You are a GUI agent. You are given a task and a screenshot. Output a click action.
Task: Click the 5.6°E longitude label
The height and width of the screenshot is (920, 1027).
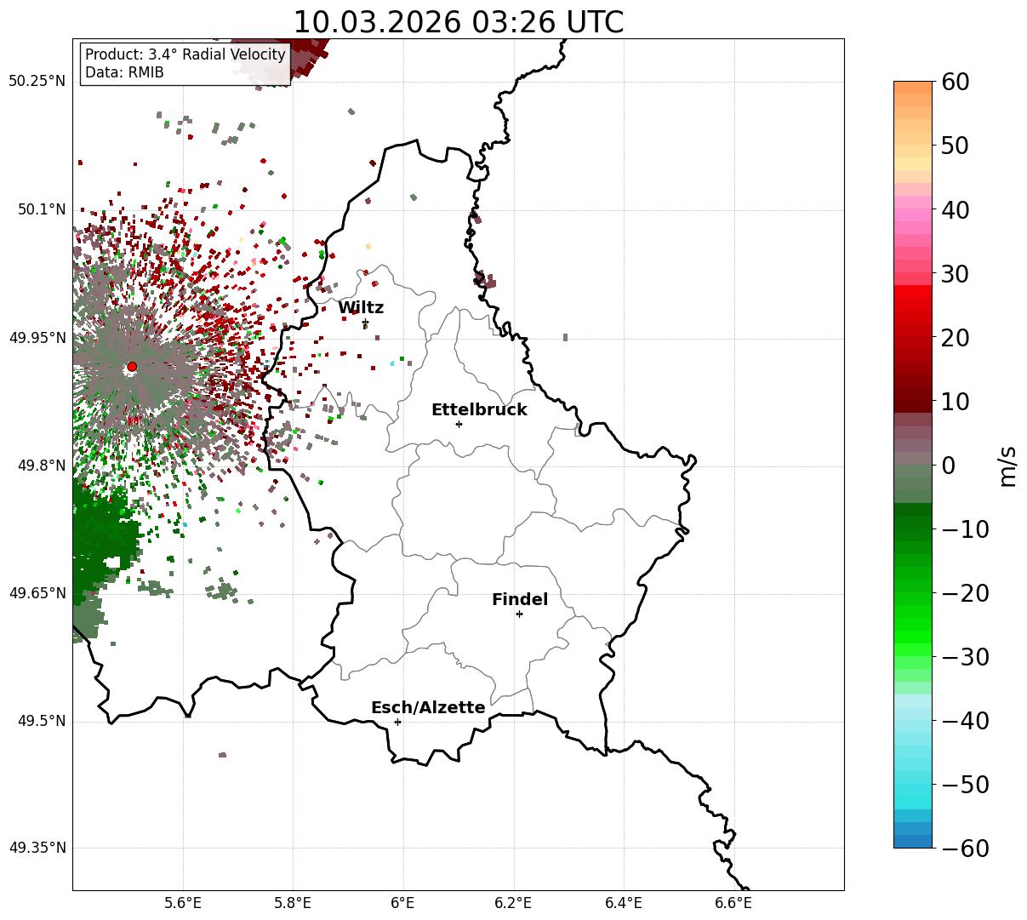click(x=182, y=904)
